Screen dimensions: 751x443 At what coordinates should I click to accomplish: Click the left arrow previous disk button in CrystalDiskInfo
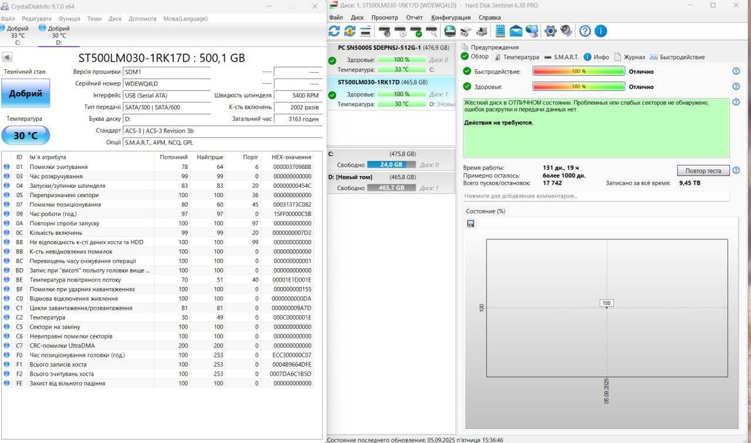point(7,58)
